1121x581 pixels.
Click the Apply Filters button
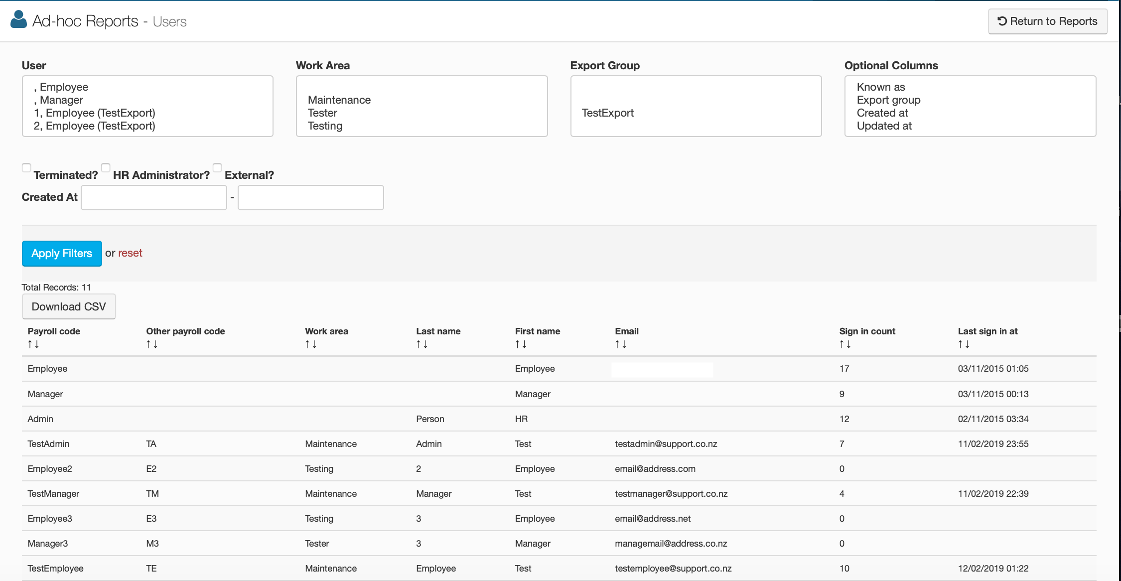pos(62,254)
